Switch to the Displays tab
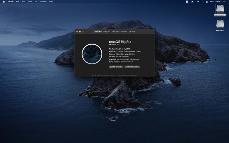The image size is (229, 143). 107,31
